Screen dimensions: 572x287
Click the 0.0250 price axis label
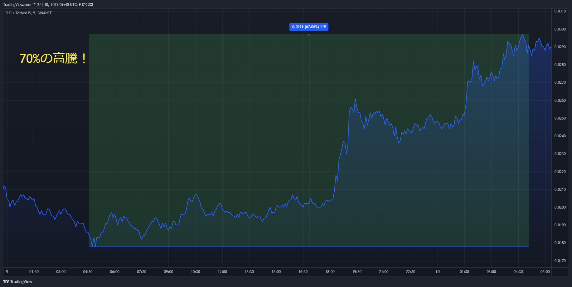(560, 118)
